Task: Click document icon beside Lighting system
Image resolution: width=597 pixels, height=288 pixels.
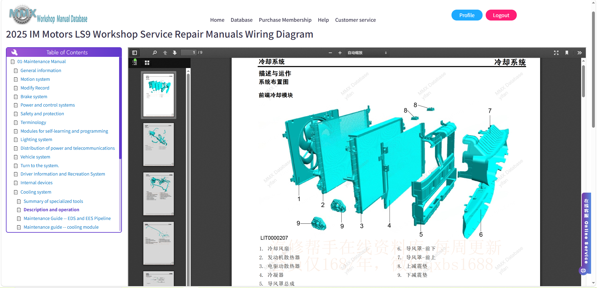Action: tap(16, 140)
